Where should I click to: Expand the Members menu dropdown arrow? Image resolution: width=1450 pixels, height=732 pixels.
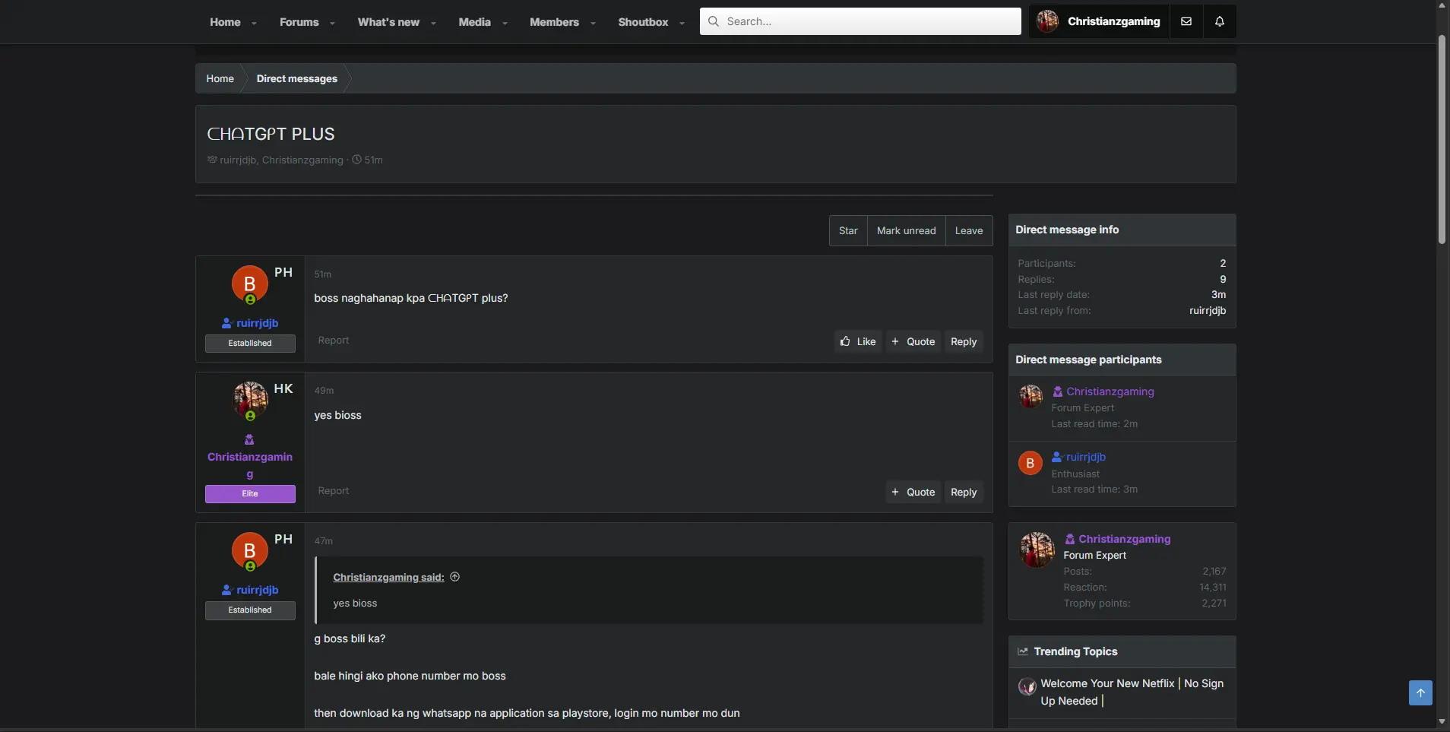pyautogui.click(x=593, y=23)
